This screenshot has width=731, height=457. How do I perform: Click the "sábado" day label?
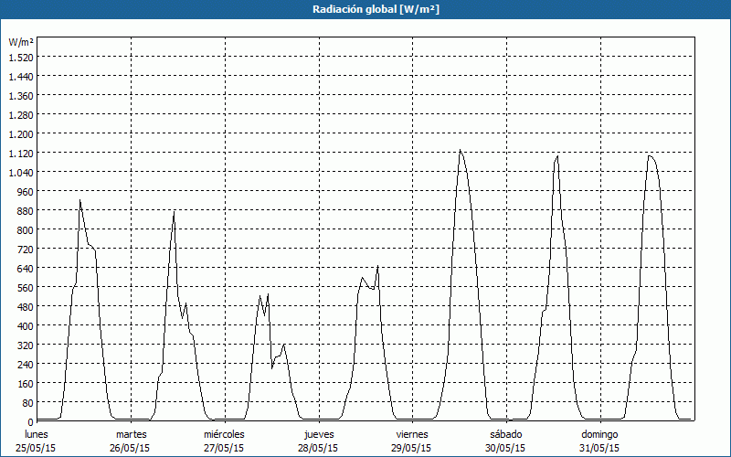[x=505, y=434]
